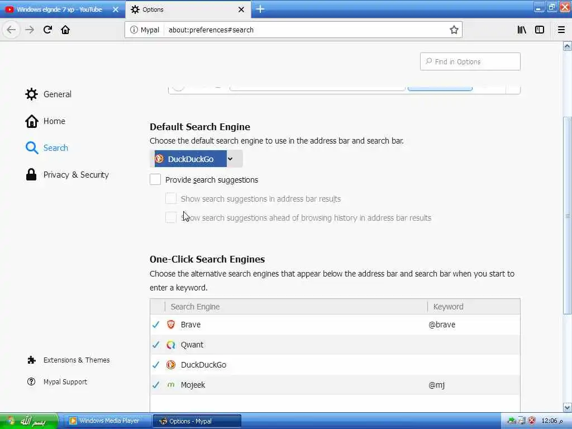Toggle suggestions ahead of browsing history checkbox
572x429 pixels.
171,217
